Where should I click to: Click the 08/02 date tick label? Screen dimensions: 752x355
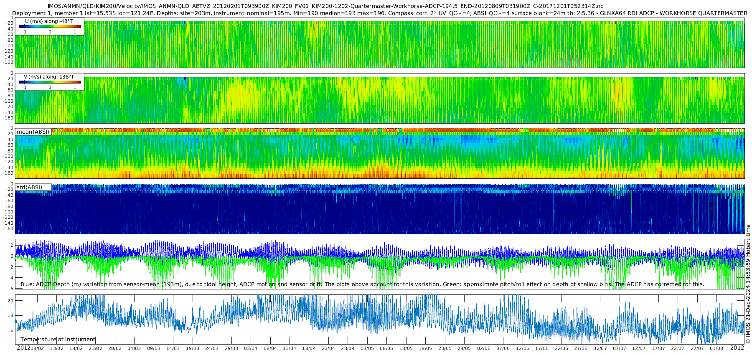[x=37, y=348]
